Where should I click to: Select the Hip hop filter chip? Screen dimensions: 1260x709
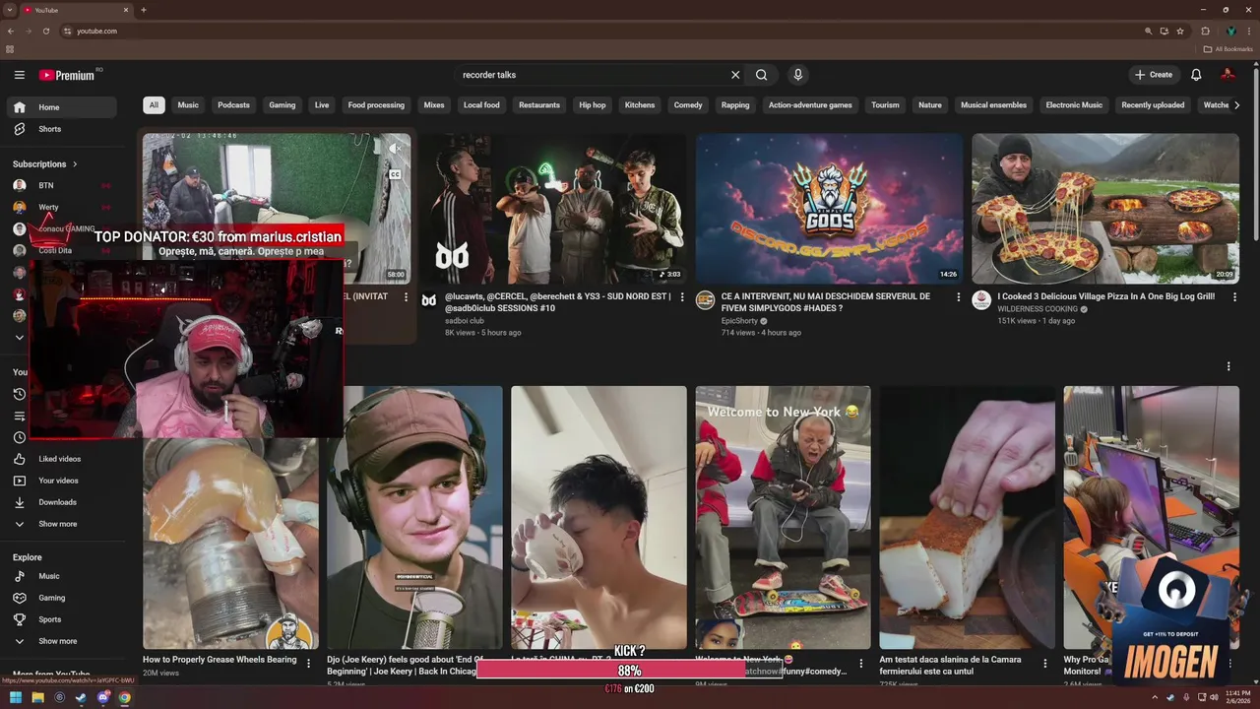point(593,105)
